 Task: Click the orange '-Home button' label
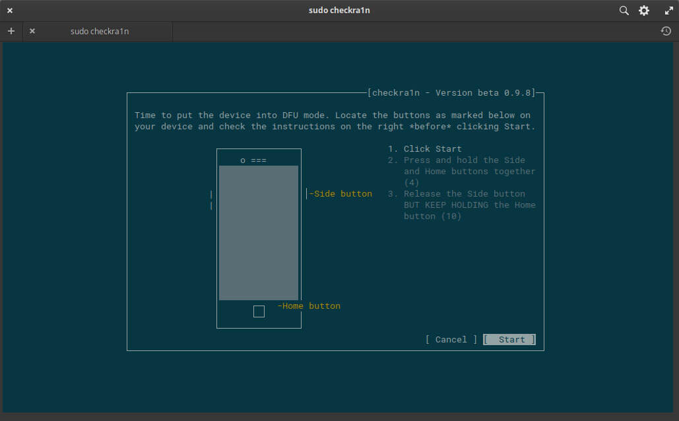coord(309,306)
